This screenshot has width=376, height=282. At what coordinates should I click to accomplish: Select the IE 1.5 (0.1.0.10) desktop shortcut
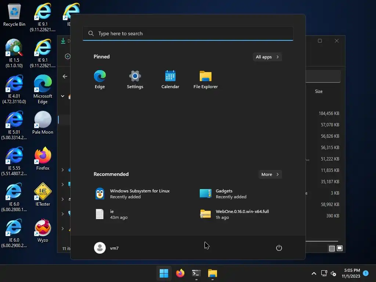coord(14,53)
